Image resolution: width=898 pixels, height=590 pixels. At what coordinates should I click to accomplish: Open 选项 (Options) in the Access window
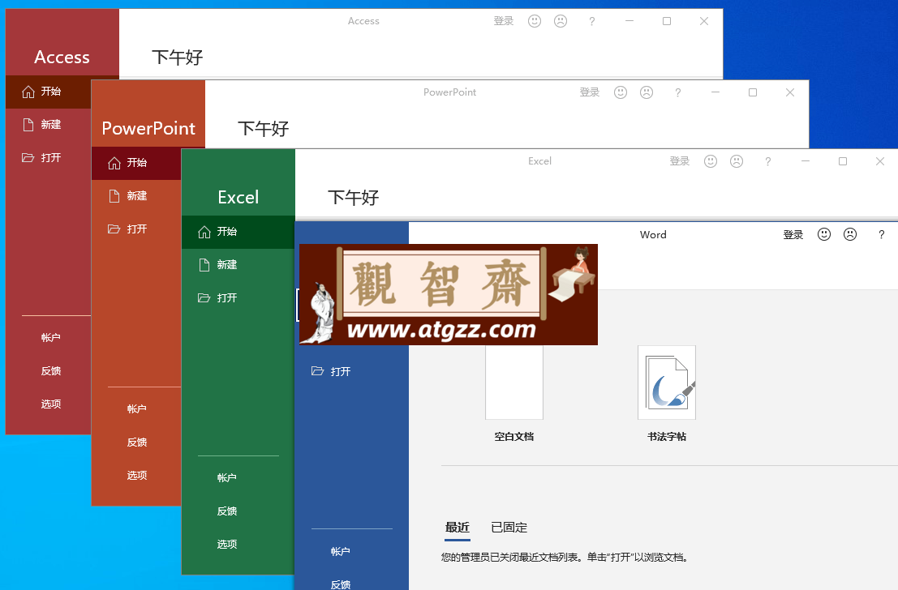point(50,404)
